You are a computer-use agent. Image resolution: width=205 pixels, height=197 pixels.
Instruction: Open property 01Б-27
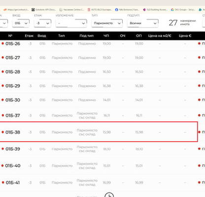pyautogui.click(x=13, y=58)
